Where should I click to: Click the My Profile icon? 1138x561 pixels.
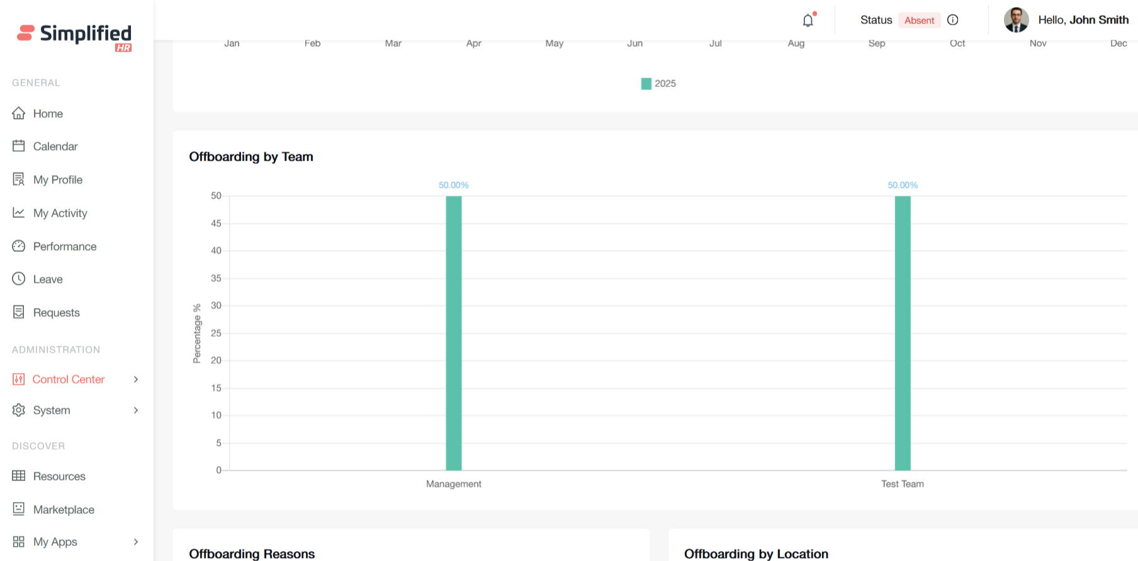coord(19,179)
